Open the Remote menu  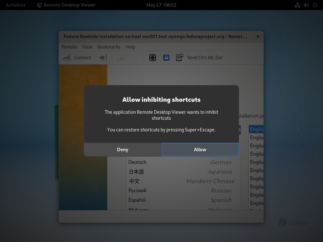(x=69, y=47)
